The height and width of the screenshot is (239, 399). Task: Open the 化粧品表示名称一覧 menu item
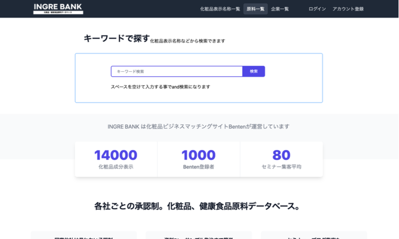220,9
